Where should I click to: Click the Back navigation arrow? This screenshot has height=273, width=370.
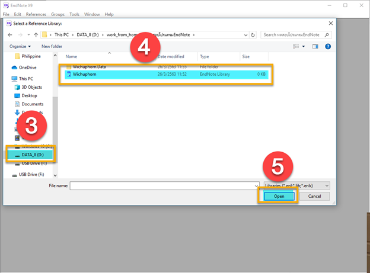point(11,35)
